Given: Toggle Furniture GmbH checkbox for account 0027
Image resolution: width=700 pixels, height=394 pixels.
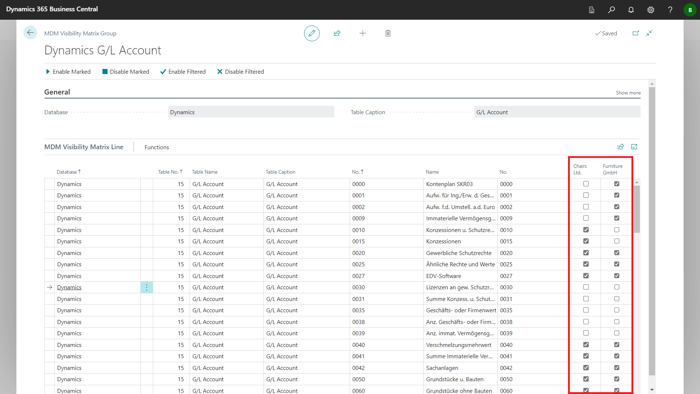Looking at the screenshot, I should click(x=617, y=276).
